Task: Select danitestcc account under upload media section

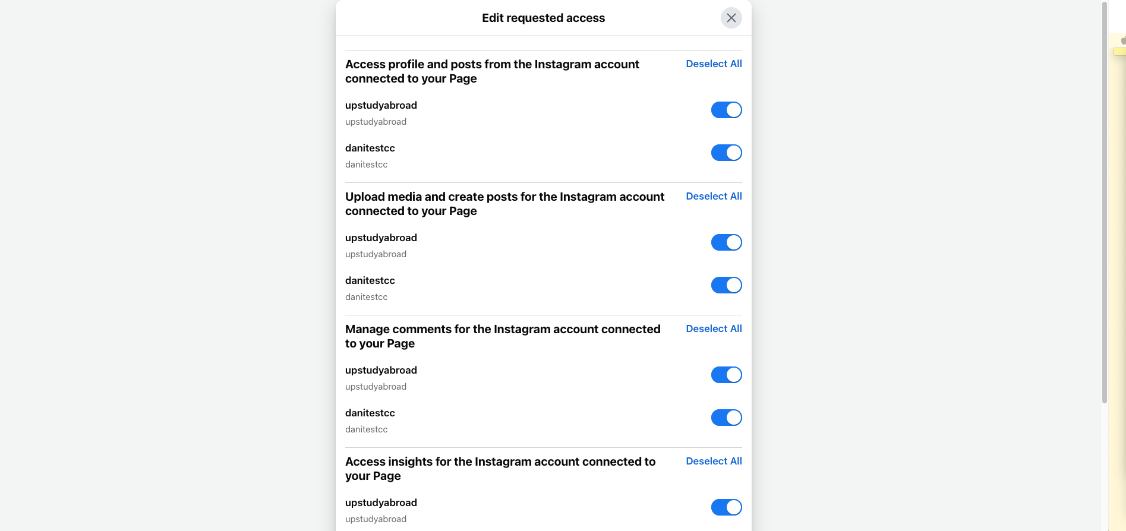Action: click(370, 280)
